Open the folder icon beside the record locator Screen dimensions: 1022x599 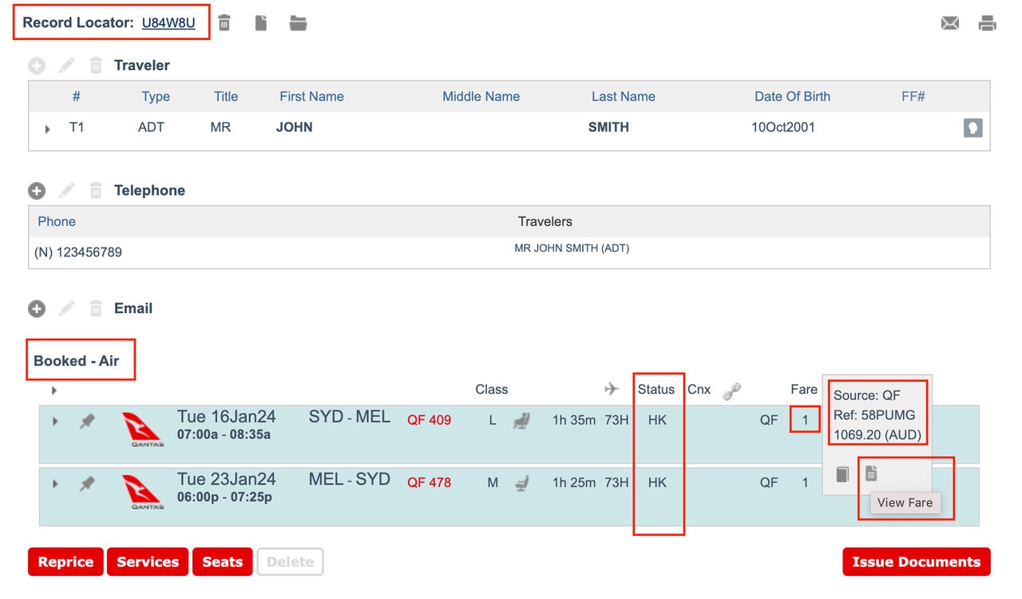[x=298, y=23]
